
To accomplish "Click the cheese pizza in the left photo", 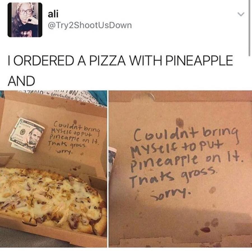I will pos(53,200).
